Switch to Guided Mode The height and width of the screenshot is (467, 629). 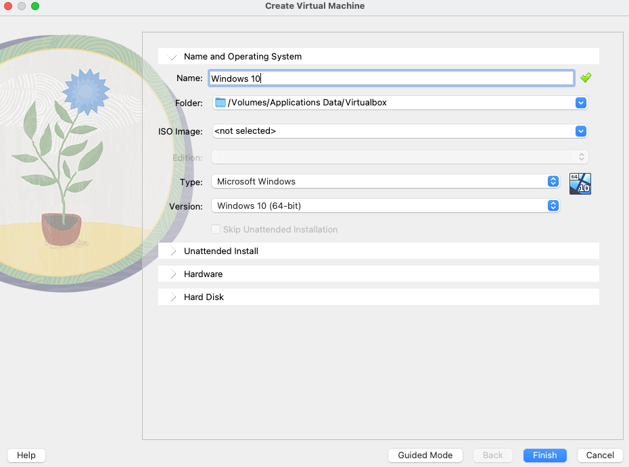point(425,455)
